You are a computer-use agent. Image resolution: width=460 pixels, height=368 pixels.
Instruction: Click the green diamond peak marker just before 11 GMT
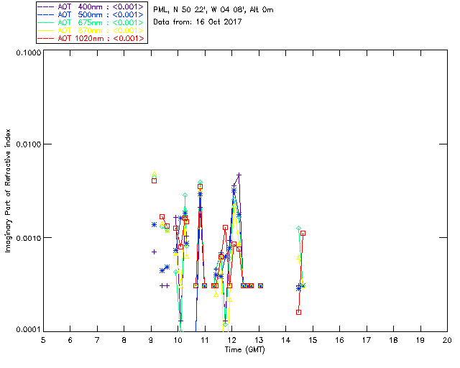click(x=200, y=183)
